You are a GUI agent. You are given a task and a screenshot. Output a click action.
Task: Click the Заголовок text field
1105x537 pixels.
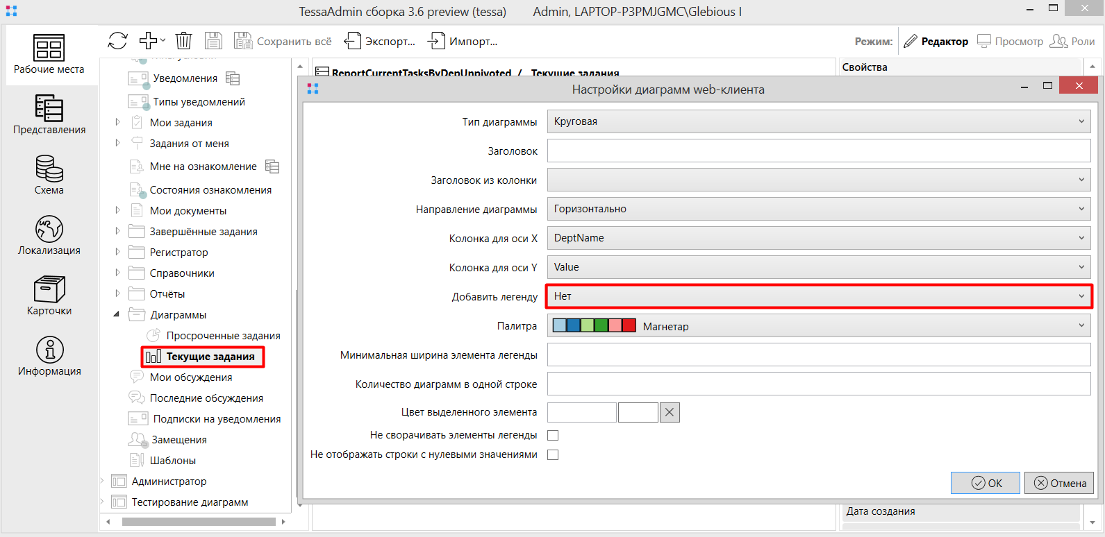point(818,151)
